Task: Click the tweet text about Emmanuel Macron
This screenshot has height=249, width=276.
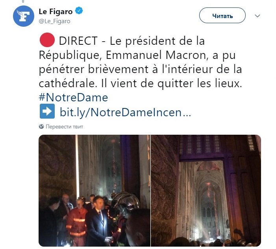Action: pos(140,62)
